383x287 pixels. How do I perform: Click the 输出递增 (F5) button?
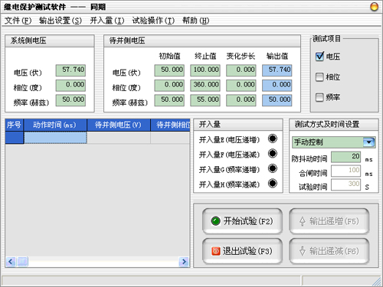pyautogui.click(x=329, y=221)
